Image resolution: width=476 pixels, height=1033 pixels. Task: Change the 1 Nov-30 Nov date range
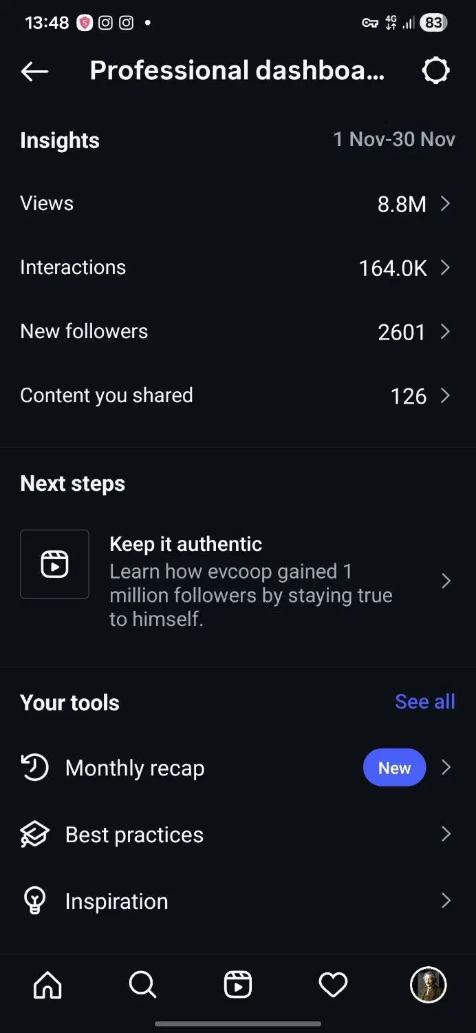tap(394, 140)
